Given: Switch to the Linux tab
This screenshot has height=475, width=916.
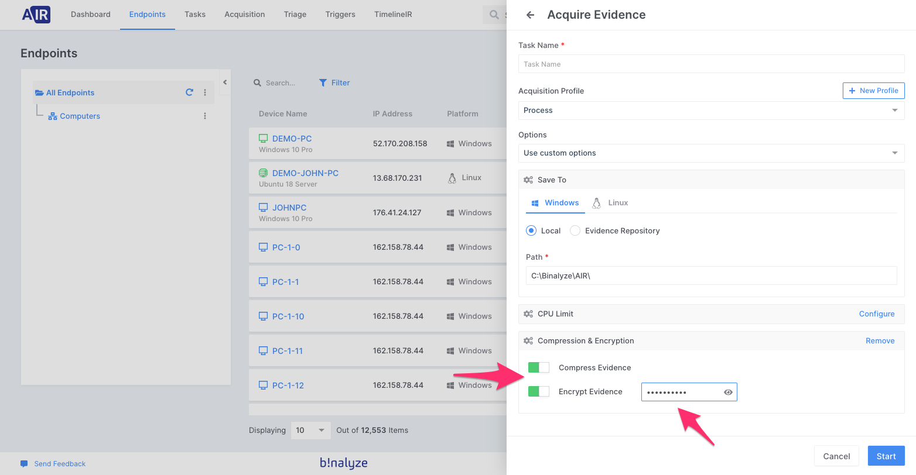Looking at the screenshot, I should click(610, 203).
